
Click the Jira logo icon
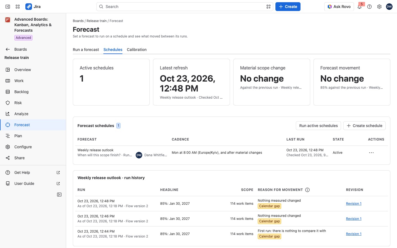tap(29, 7)
